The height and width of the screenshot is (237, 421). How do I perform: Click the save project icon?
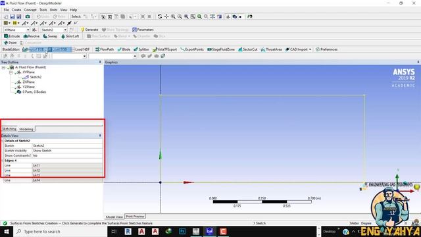pos(12,16)
